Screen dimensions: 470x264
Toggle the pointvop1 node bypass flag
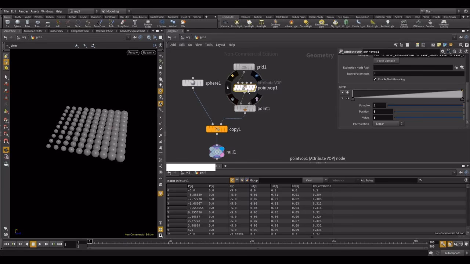[x=233, y=76]
